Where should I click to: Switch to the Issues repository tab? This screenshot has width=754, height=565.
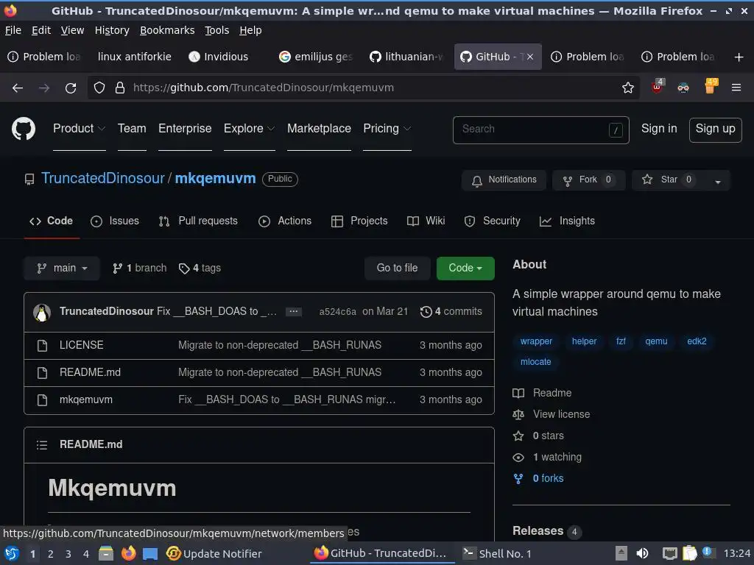pos(115,221)
